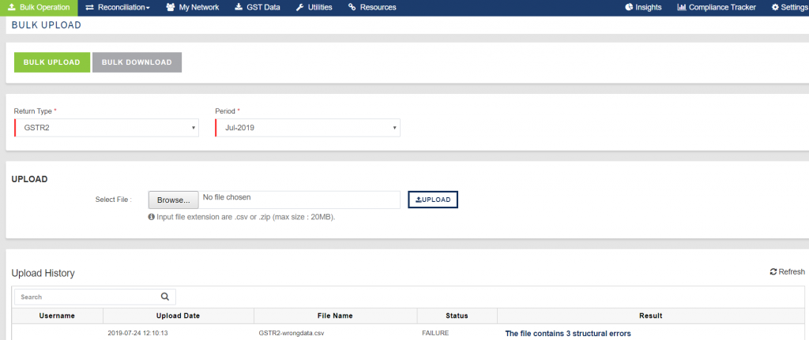Open Settings

[790, 8]
